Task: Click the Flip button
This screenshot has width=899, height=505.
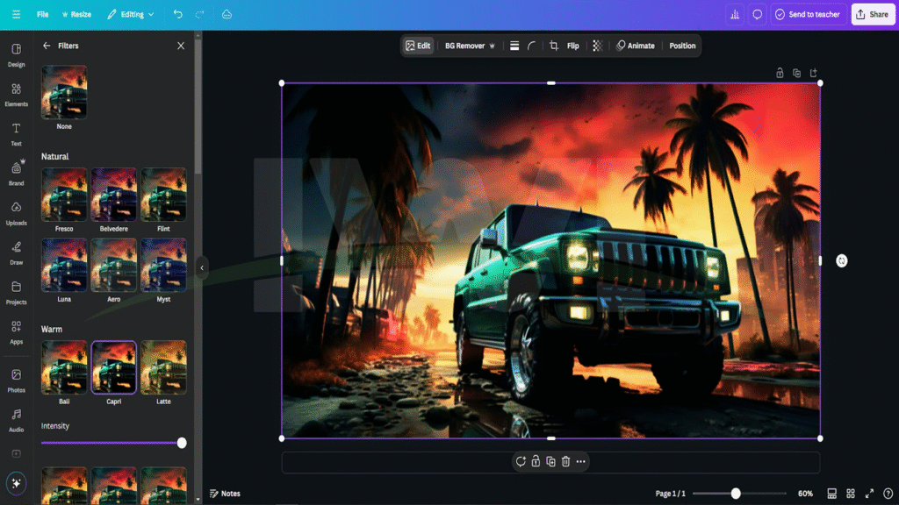Action: pos(572,46)
